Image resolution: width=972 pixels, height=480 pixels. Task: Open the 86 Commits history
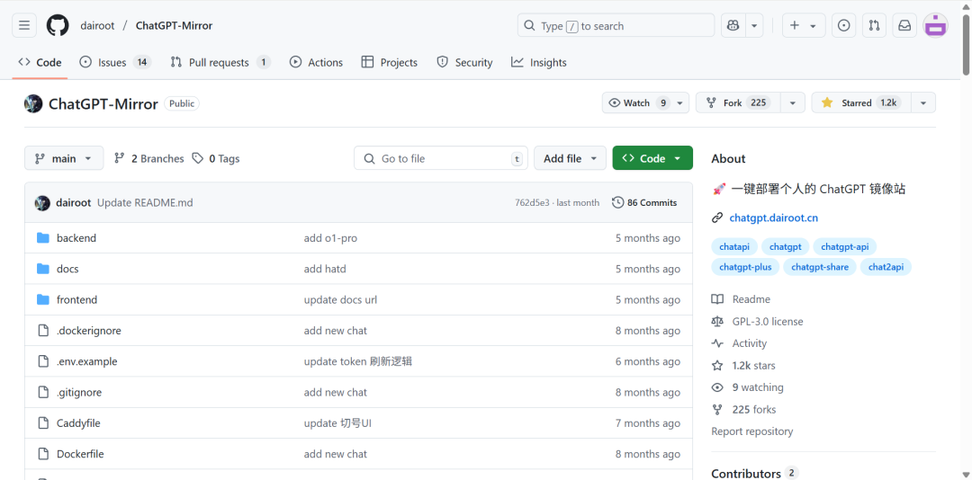click(x=643, y=202)
